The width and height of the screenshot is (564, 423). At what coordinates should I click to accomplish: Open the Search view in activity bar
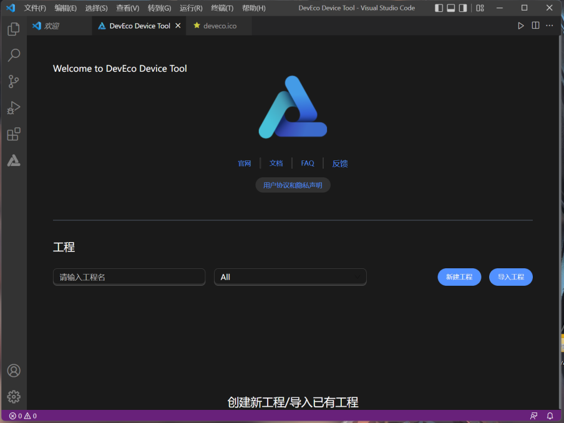pos(14,55)
